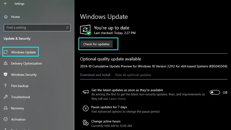This screenshot has width=231, height=130.
Task: Select Pause updates for 7 days
Action: point(109,107)
